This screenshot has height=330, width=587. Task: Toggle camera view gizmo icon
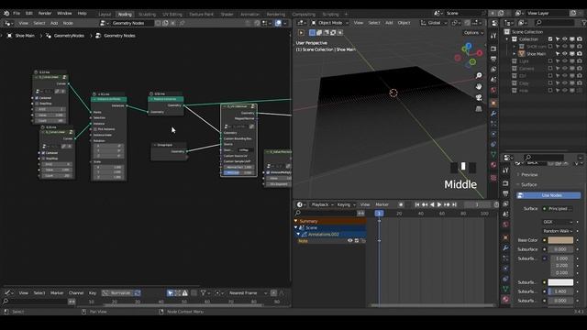[x=479, y=98]
